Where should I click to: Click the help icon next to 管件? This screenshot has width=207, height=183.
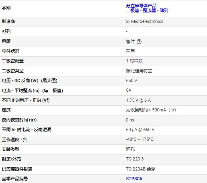coord(139,42)
